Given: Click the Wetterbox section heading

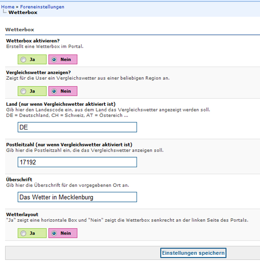Looking at the screenshot, I should [x=20, y=29].
